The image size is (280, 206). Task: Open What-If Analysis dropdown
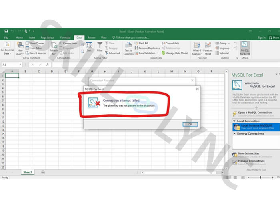pyautogui.click(x=197, y=48)
